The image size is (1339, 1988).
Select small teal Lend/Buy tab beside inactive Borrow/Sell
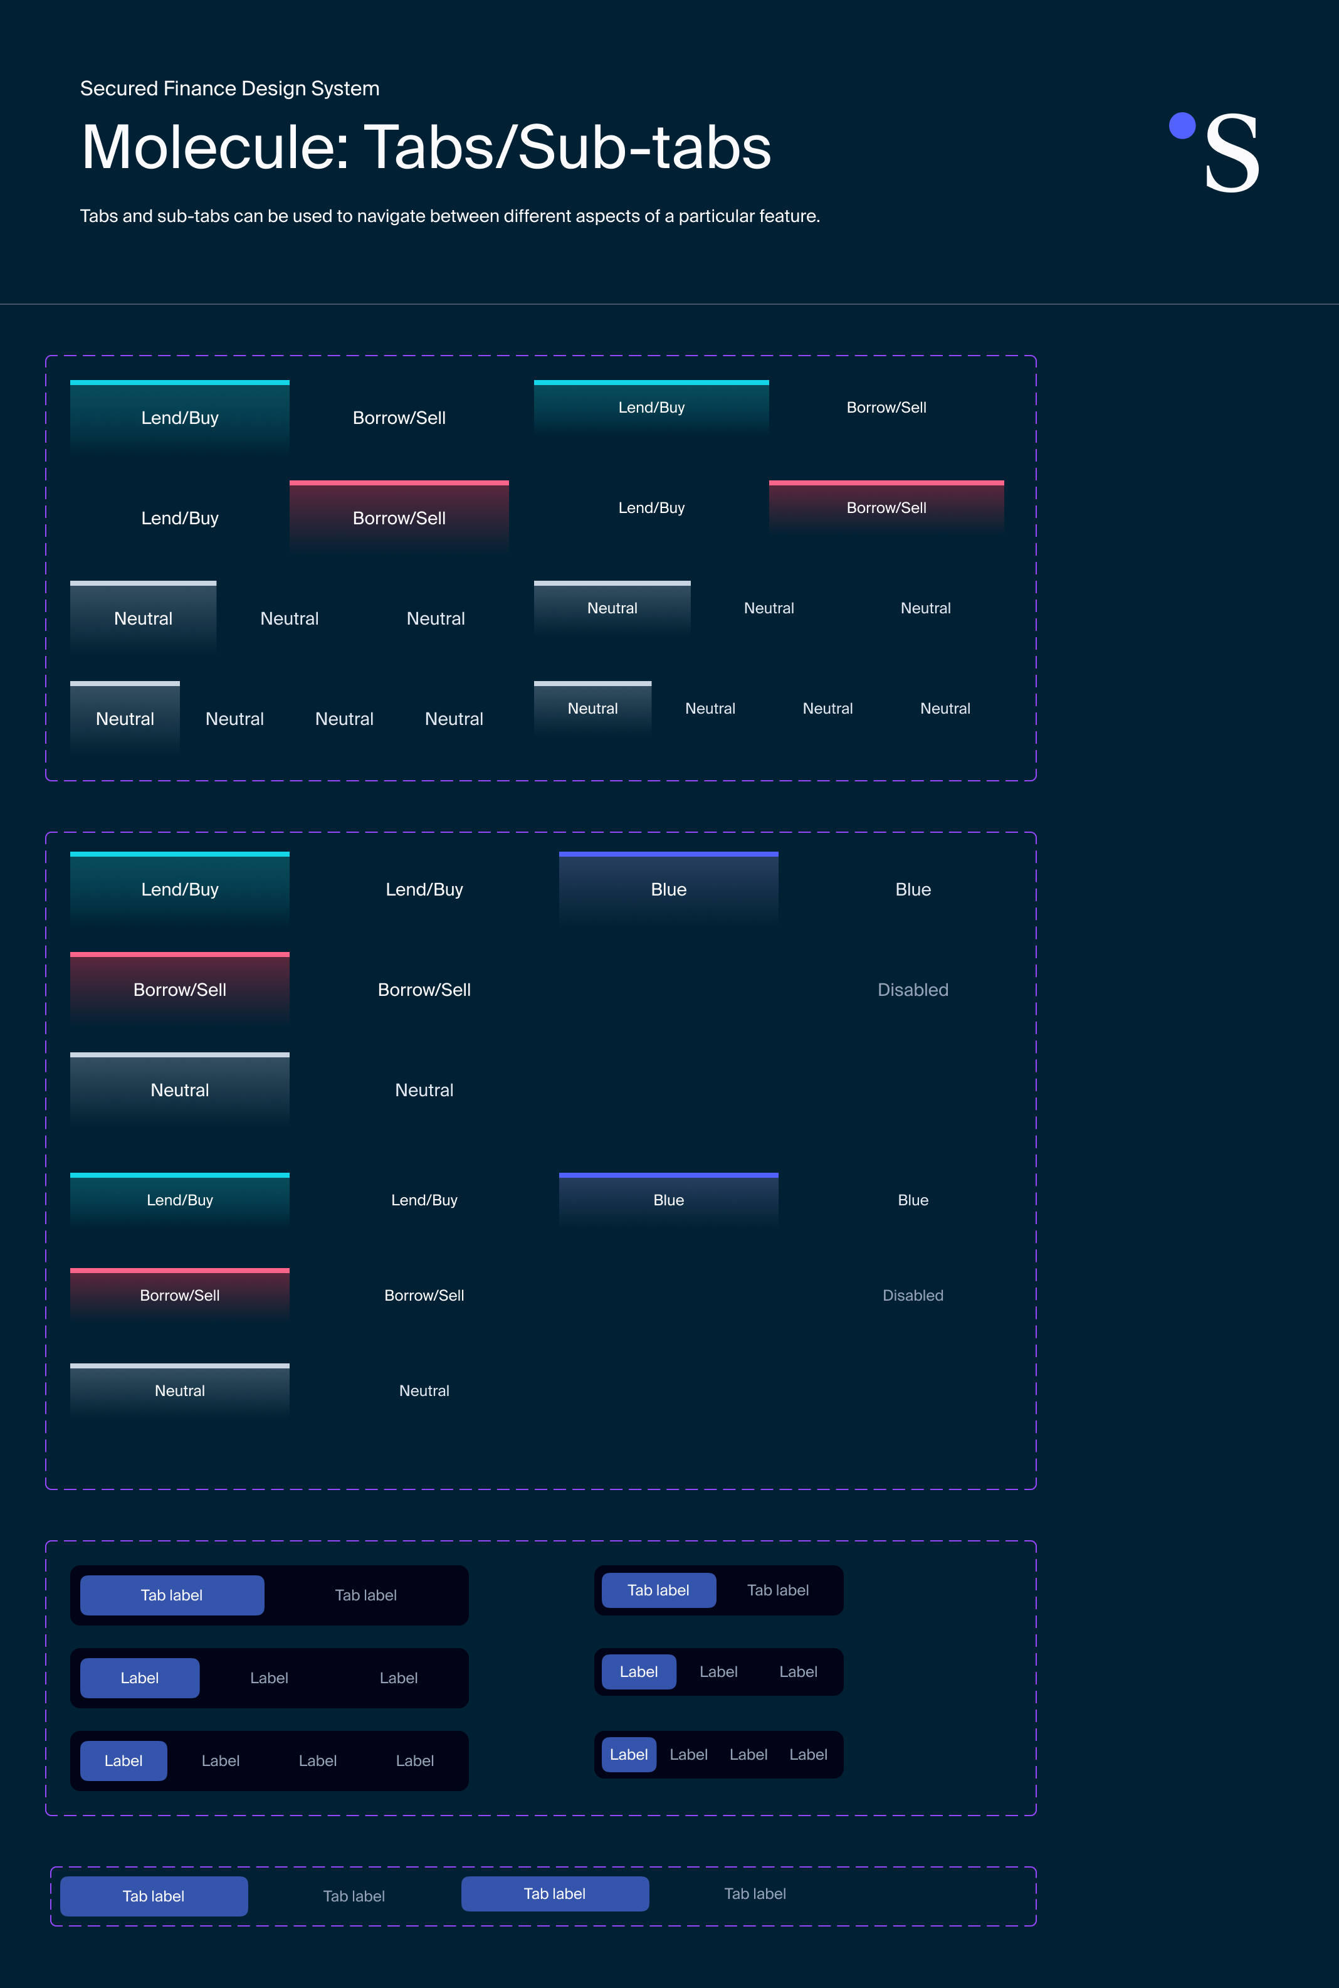click(x=651, y=408)
